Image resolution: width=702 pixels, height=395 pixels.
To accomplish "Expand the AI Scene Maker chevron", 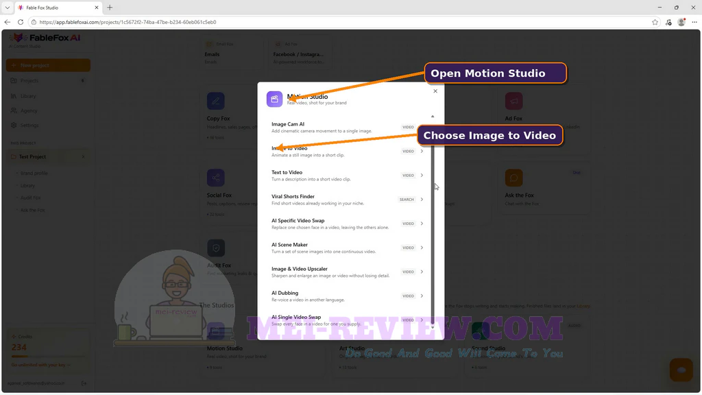I will (422, 248).
